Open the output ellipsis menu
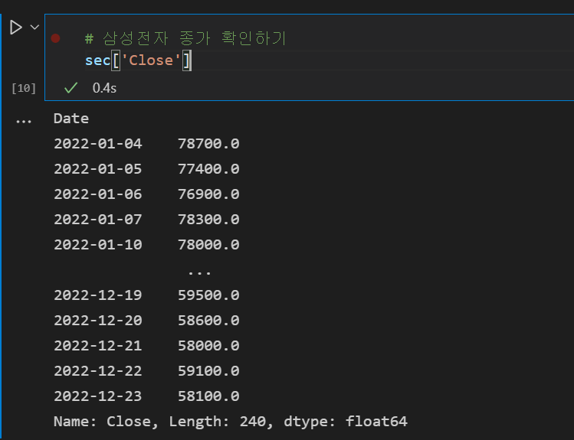Viewport: 574px width, 440px height. [x=24, y=122]
